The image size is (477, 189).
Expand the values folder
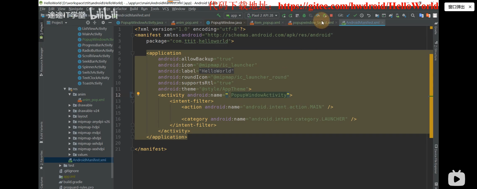70,155
